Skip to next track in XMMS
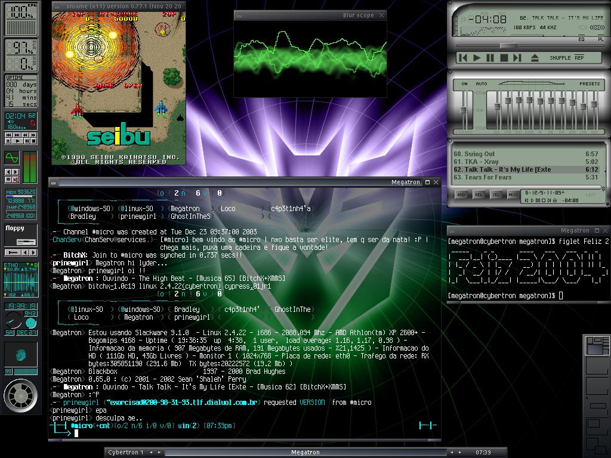 coord(517,58)
